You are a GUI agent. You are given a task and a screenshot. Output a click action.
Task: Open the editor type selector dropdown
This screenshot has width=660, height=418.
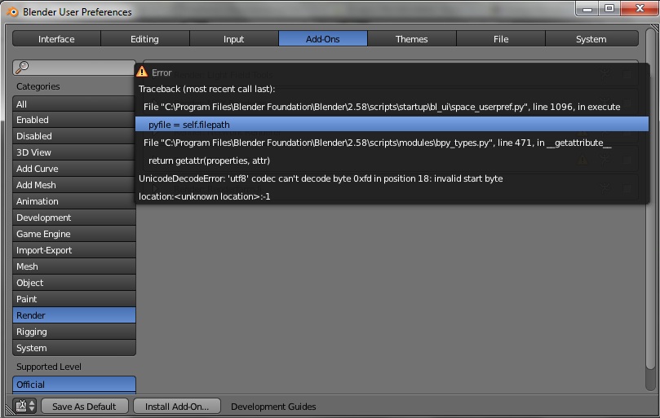point(25,406)
